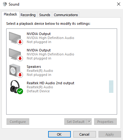Click the "Default Device" status text
The image size is (123, 140).
coord(38,91)
